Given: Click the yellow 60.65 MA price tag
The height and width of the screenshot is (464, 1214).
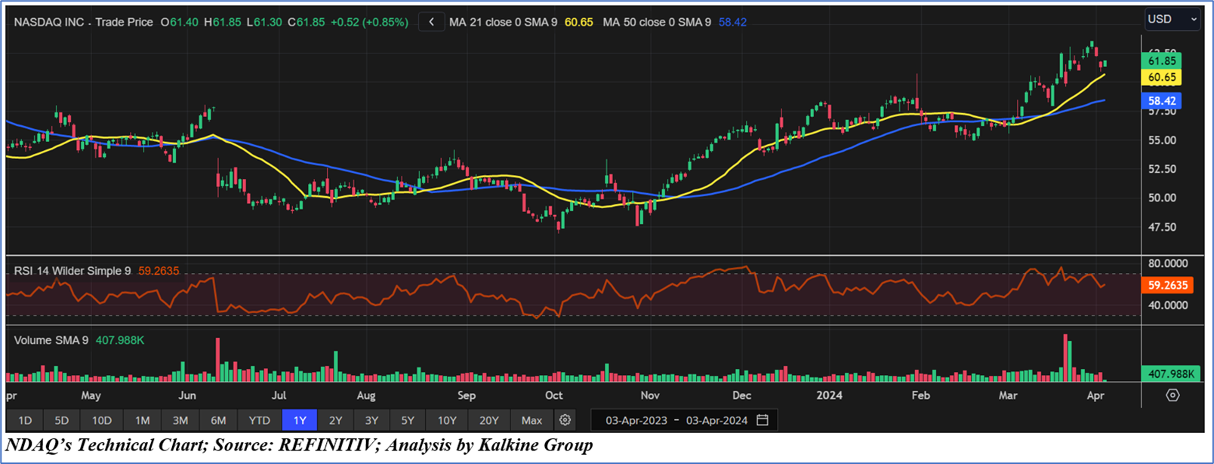Looking at the screenshot, I should 1162,78.
